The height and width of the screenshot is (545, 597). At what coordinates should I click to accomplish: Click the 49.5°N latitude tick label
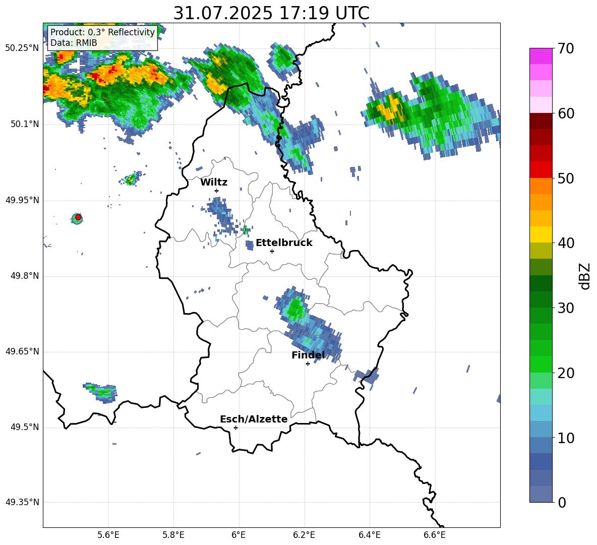(x=25, y=428)
